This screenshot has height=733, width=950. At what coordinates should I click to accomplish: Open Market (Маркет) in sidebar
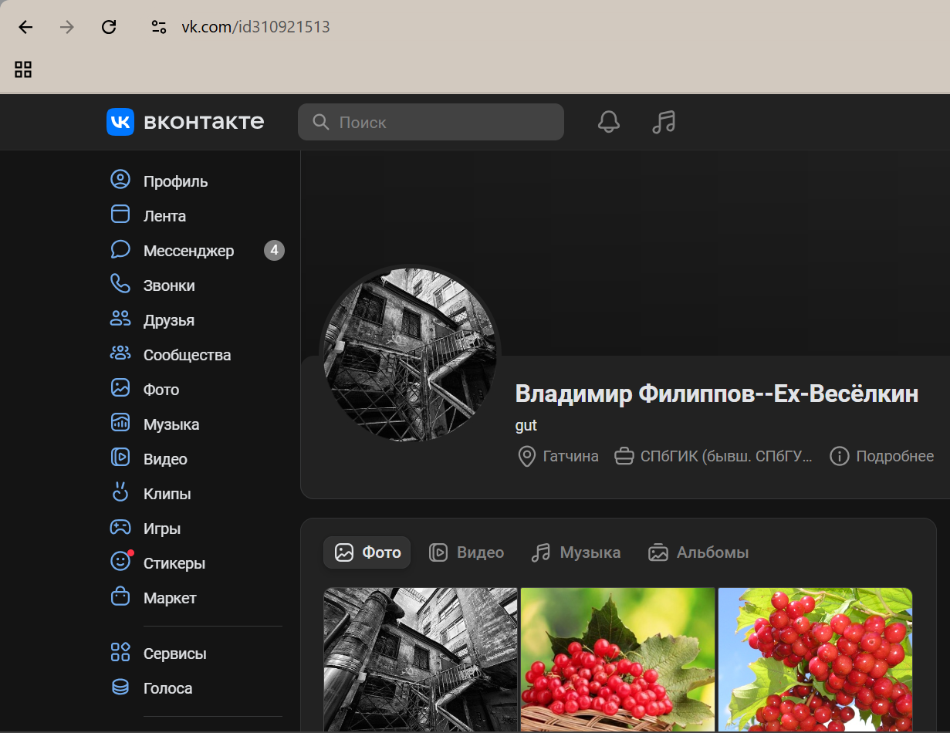[x=170, y=598]
